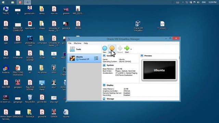Select the openSearch desktop icon

pos(30,25)
